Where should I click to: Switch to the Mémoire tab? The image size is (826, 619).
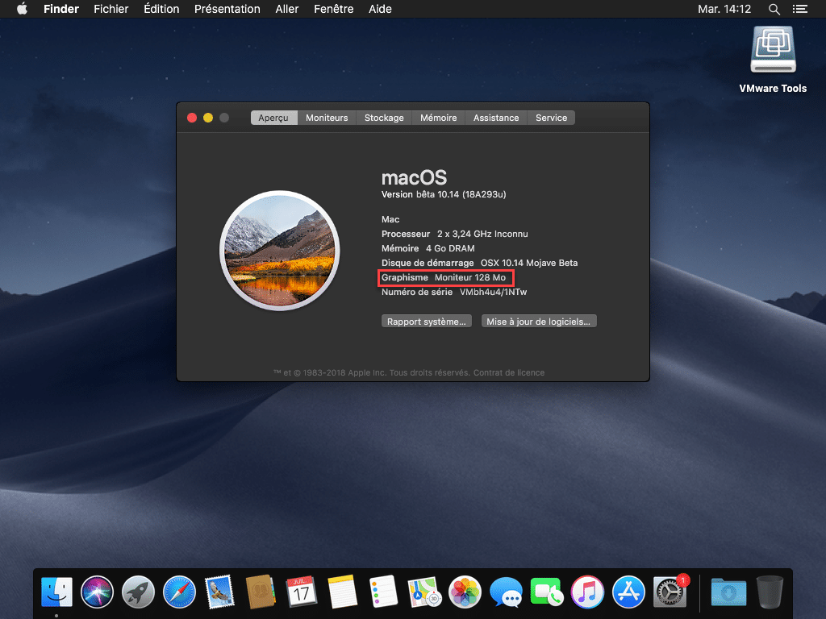coord(438,118)
